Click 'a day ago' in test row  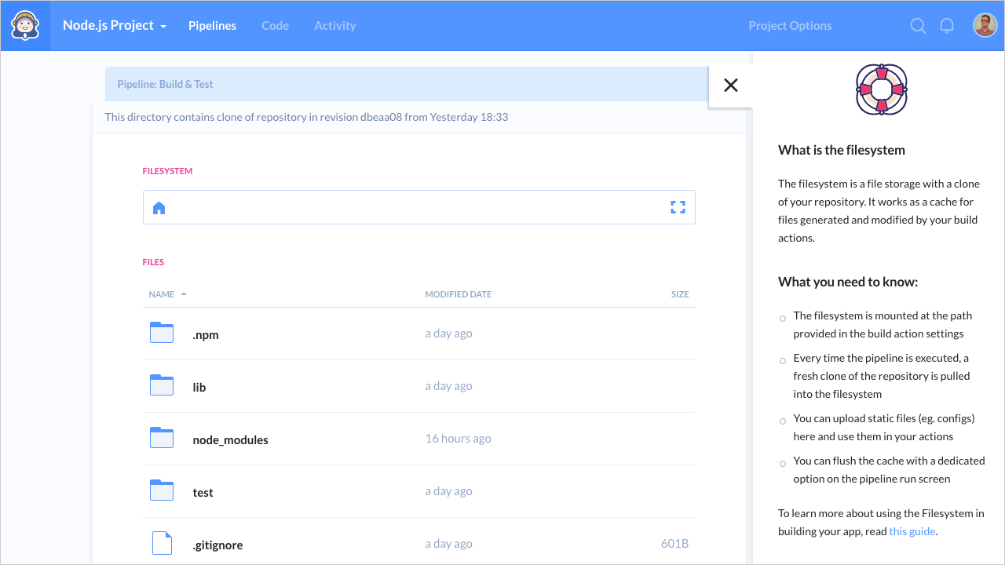pyautogui.click(x=448, y=490)
